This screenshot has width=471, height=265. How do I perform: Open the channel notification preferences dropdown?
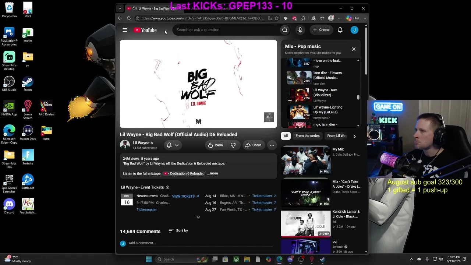pyautogui.click(x=173, y=145)
